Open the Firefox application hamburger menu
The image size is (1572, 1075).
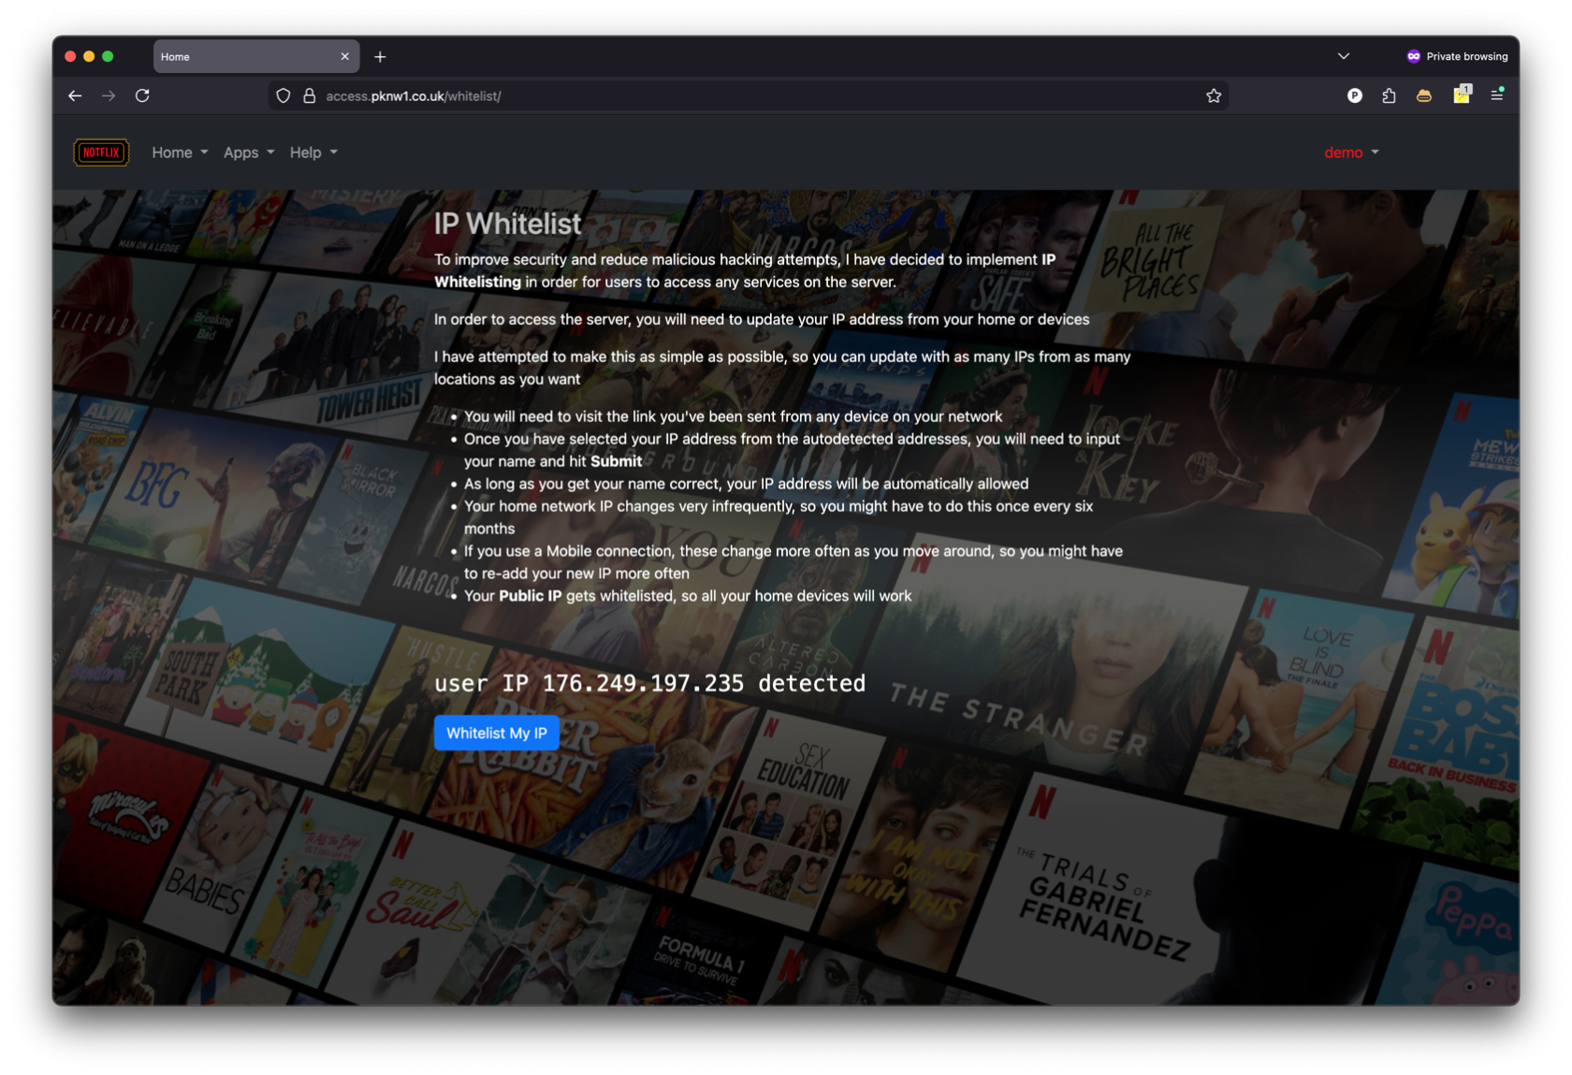[x=1497, y=95]
